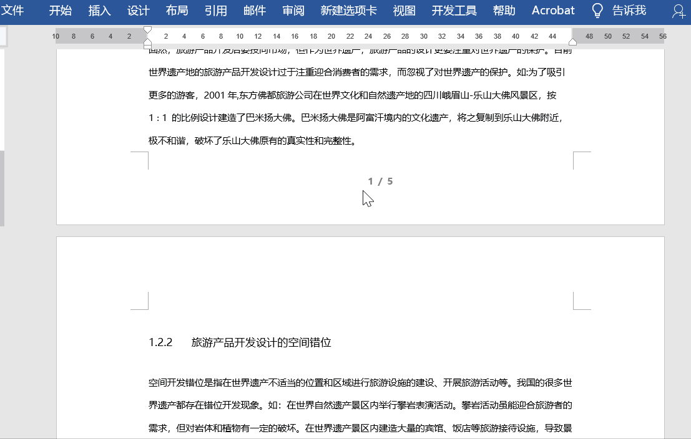The image size is (691, 439).
Task: Click the line beginning 界遗产都存在错位开发现象
Action: [360, 405]
